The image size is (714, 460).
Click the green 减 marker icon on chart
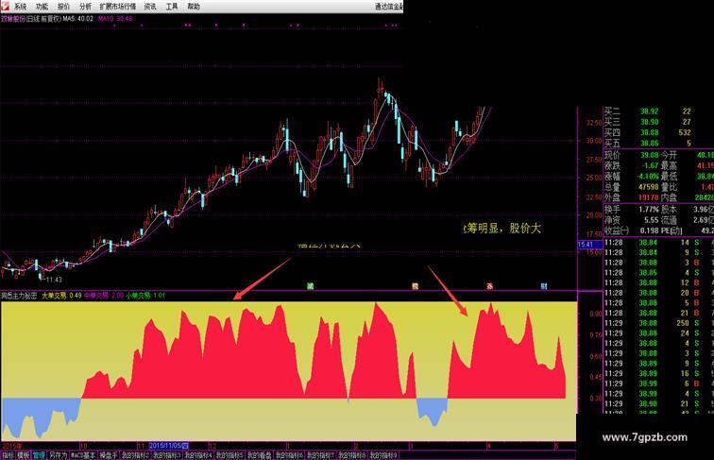pyautogui.click(x=311, y=286)
